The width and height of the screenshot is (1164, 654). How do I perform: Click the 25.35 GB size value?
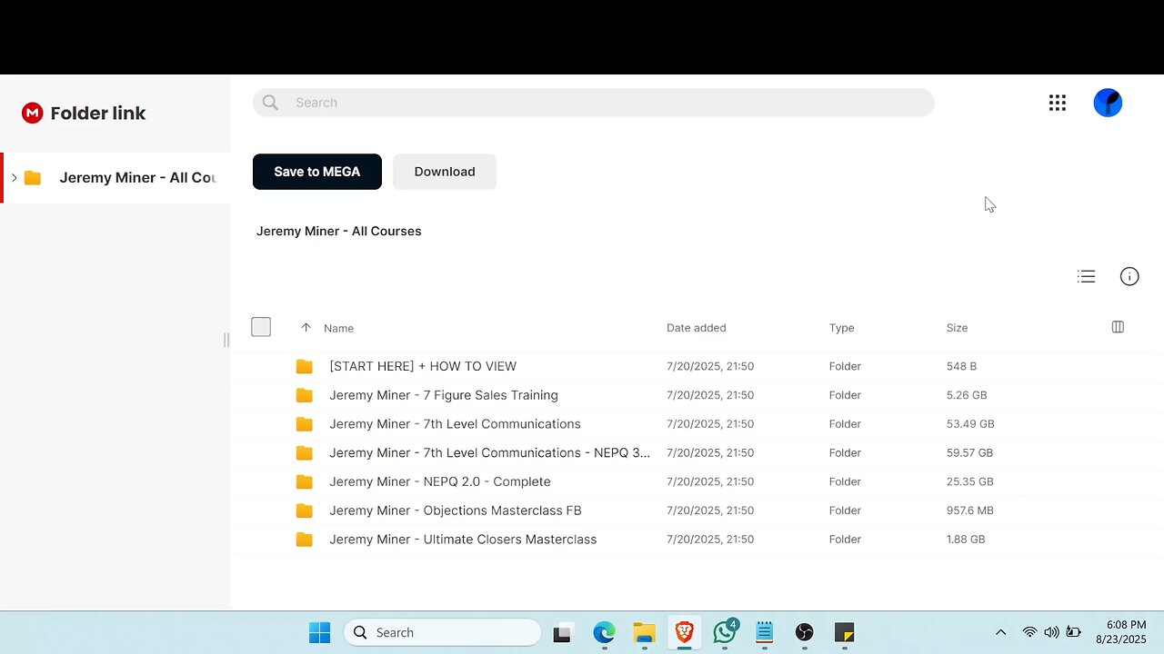click(x=969, y=481)
